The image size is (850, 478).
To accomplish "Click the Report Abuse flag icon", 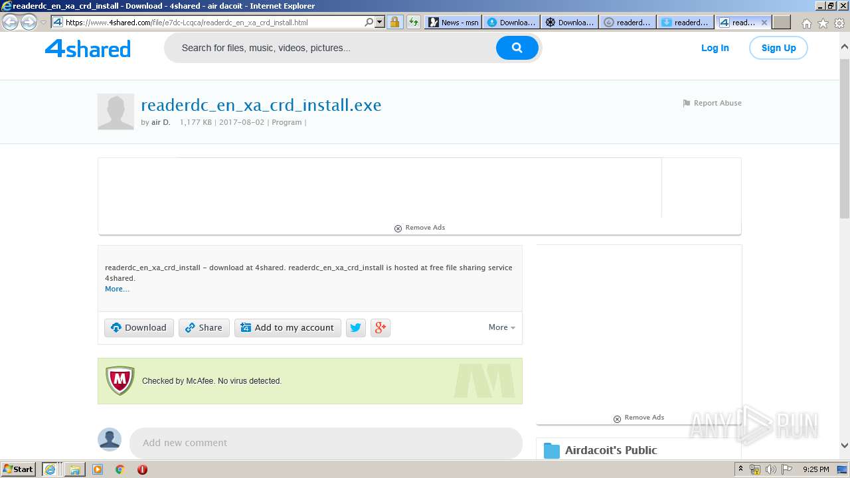I will pyautogui.click(x=687, y=104).
